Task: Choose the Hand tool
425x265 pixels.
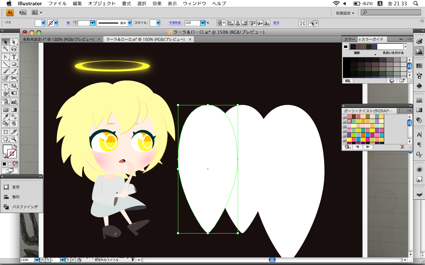Action: tap(6, 139)
